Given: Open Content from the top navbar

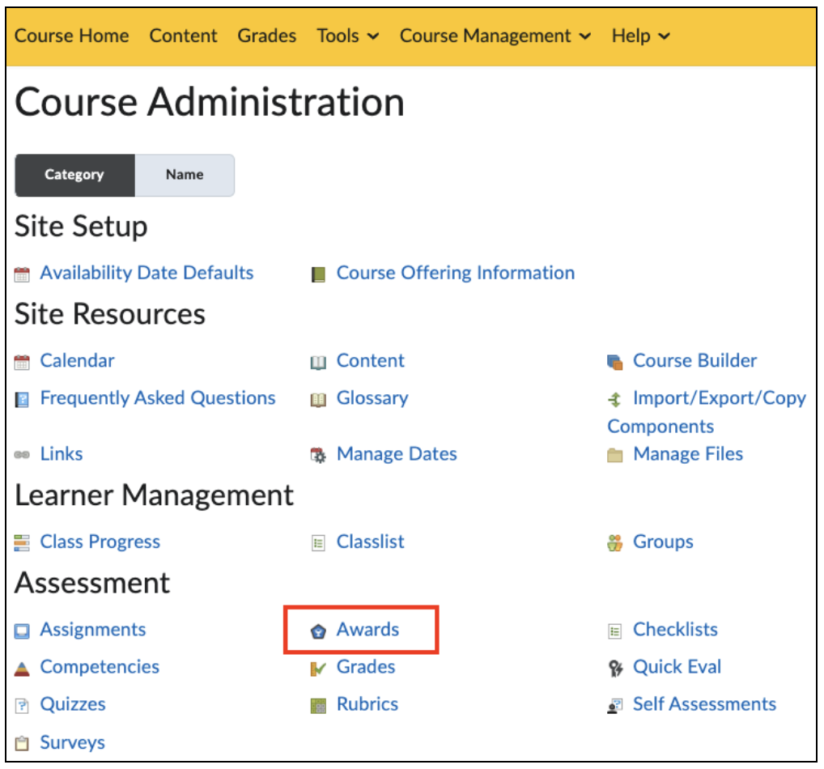Looking at the screenshot, I should (x=183, y=36).
